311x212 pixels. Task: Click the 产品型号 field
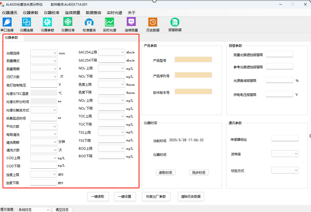point(193,59)
